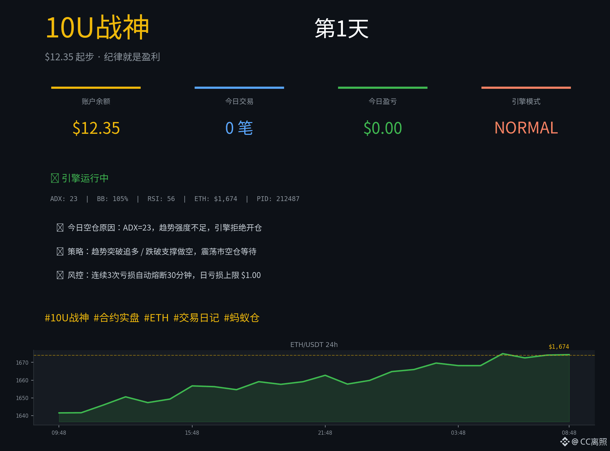Click the $12.35 account balance value
Viewport: 610px width, 451px height.
(x=96, y=128)
